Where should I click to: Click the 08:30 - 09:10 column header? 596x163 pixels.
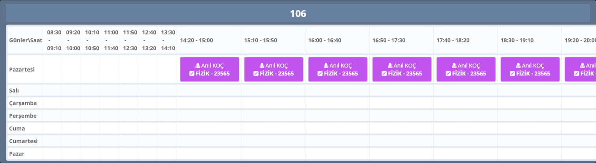tap(54, 40)
